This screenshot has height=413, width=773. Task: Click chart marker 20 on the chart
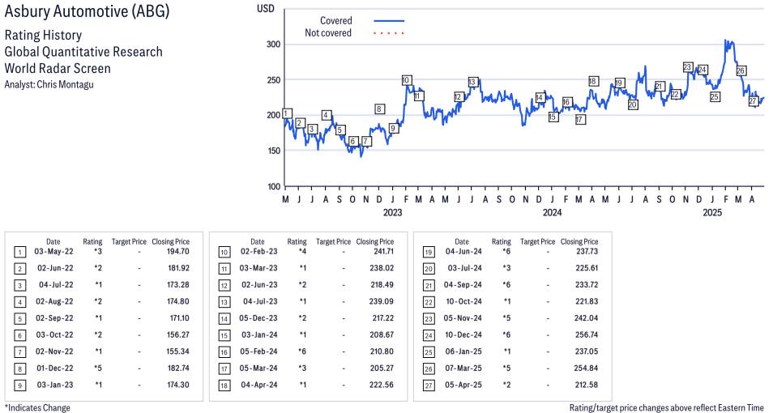click(633, 104)
